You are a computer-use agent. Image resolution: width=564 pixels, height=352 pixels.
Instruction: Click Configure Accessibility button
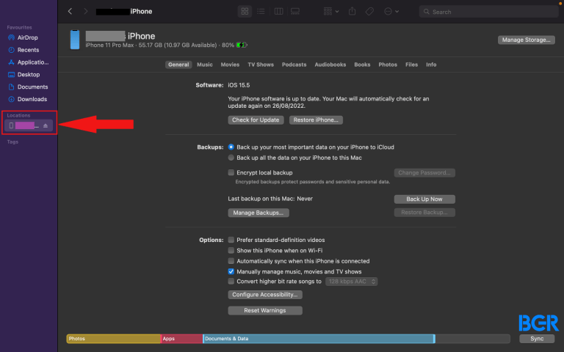click(265, 295)
